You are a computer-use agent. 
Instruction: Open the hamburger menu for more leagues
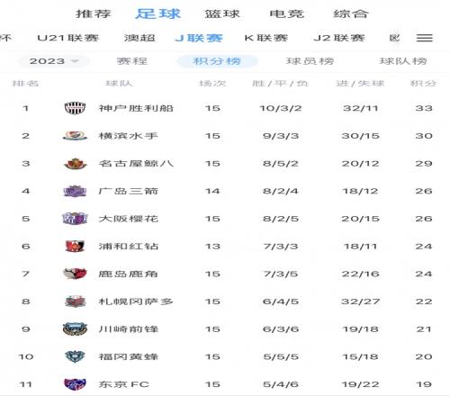click(x=424, y=38)
